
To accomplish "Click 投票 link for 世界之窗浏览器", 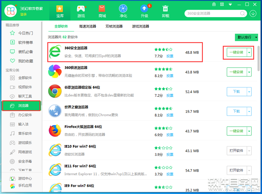I will pyautogui.click(x=170, y=115).
